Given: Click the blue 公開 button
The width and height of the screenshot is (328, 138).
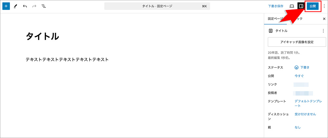Looking at the screenshot, I should coord(313,6).
